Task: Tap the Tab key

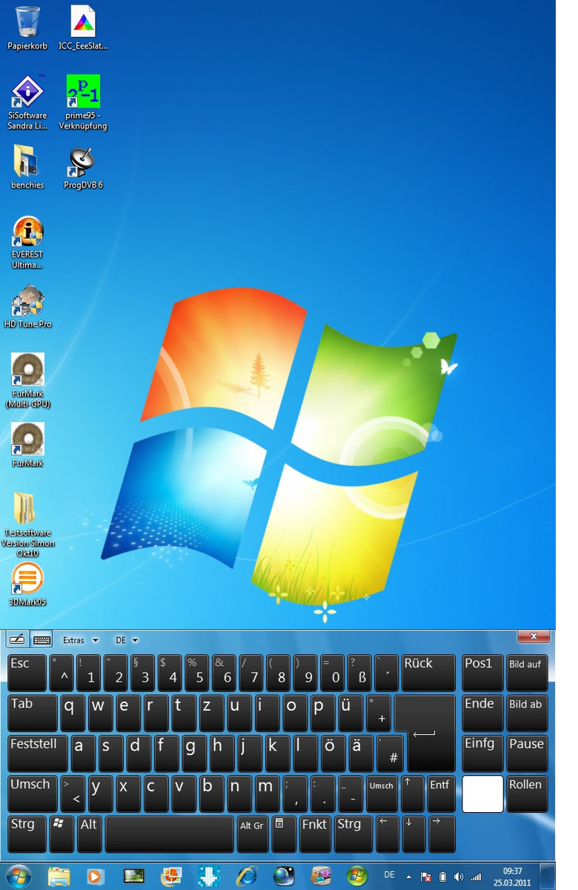Action: [x=33, y=713]
